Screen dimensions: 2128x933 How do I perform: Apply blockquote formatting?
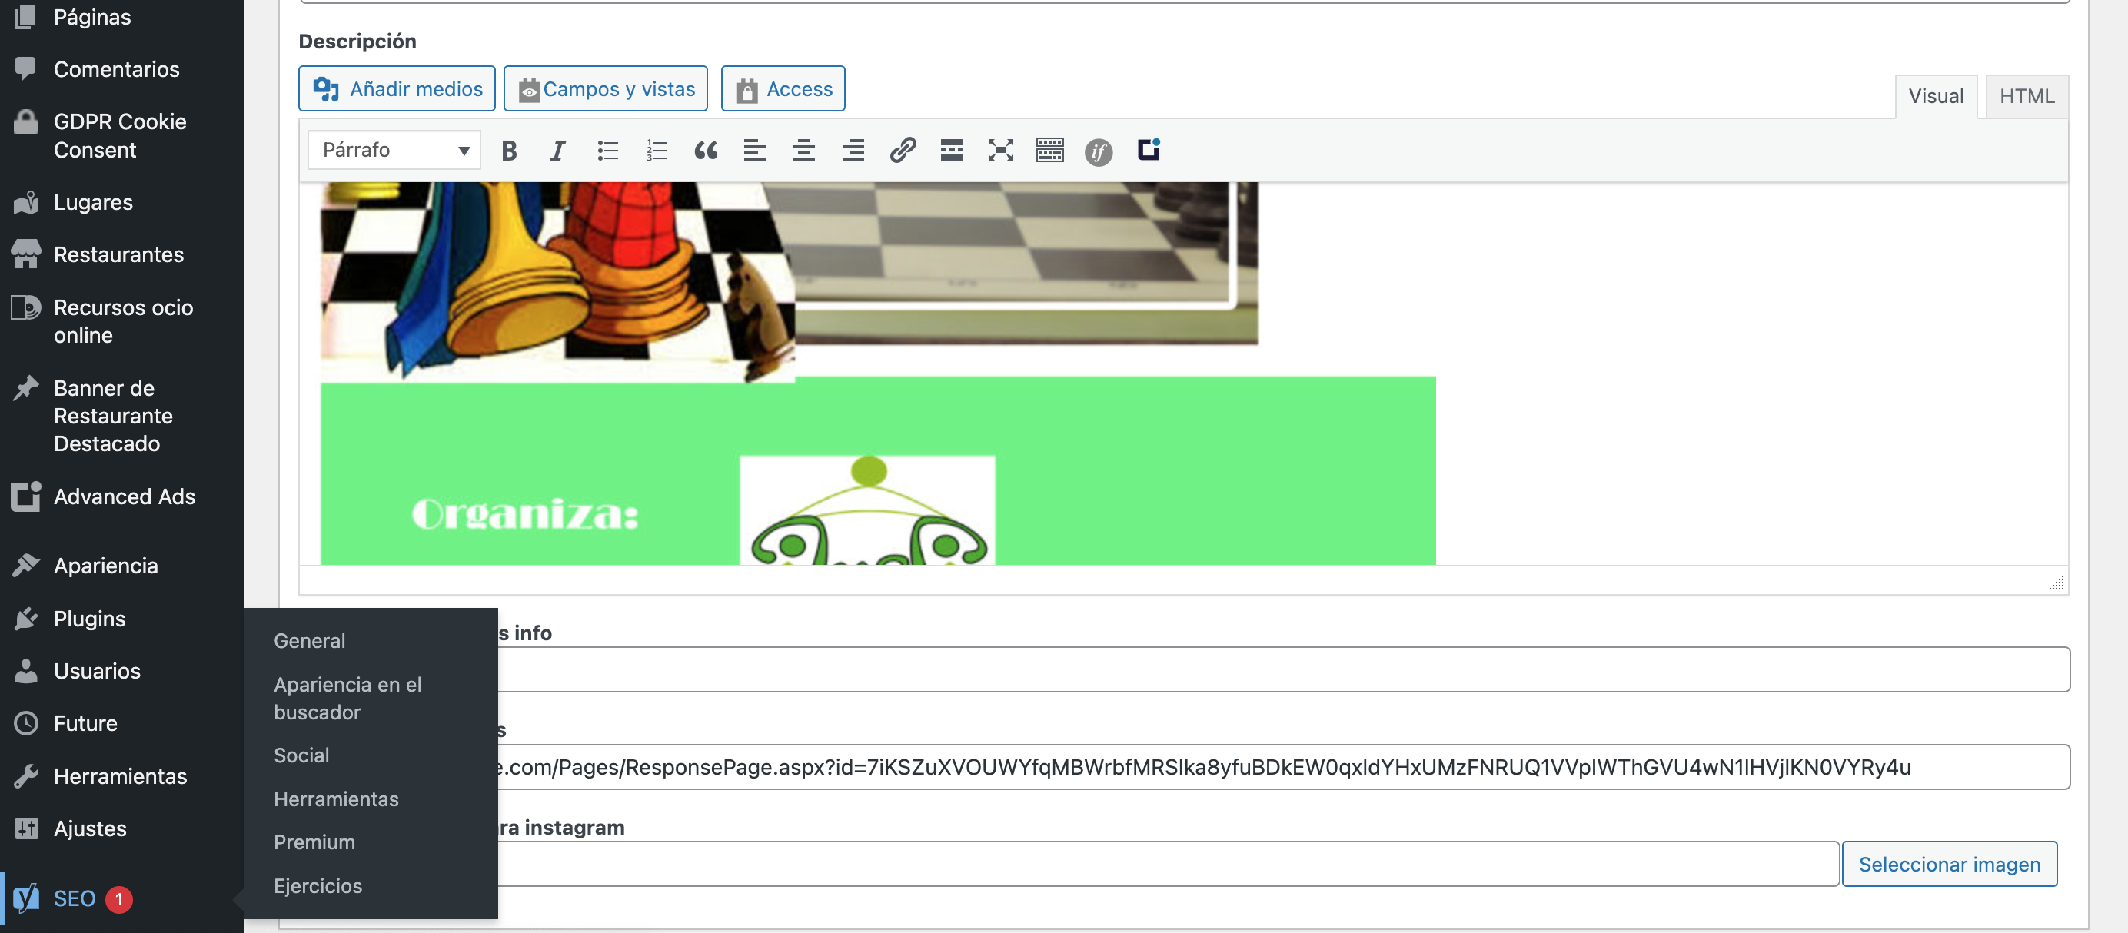point(706,151)
